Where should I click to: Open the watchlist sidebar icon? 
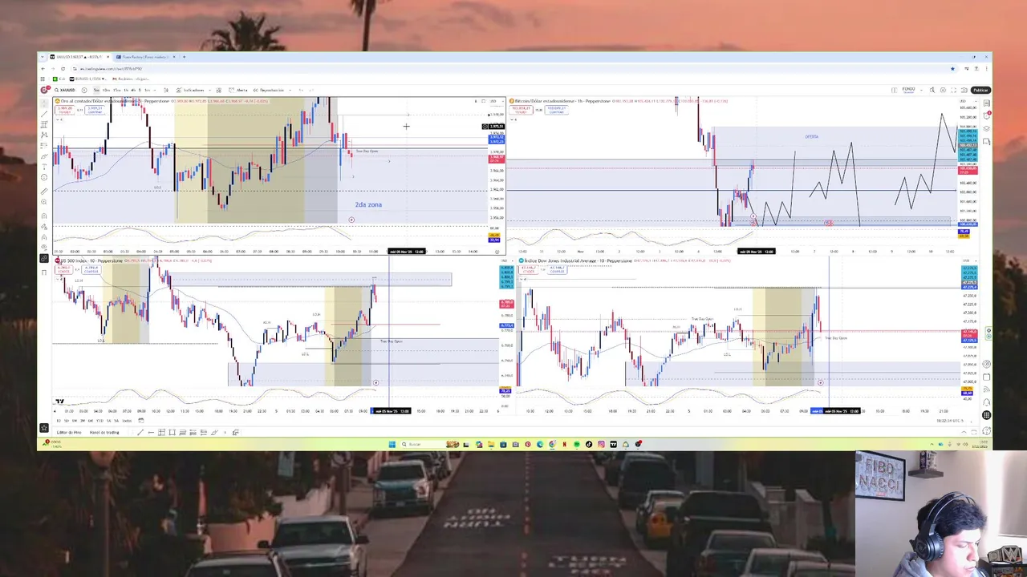coord(986,102)
